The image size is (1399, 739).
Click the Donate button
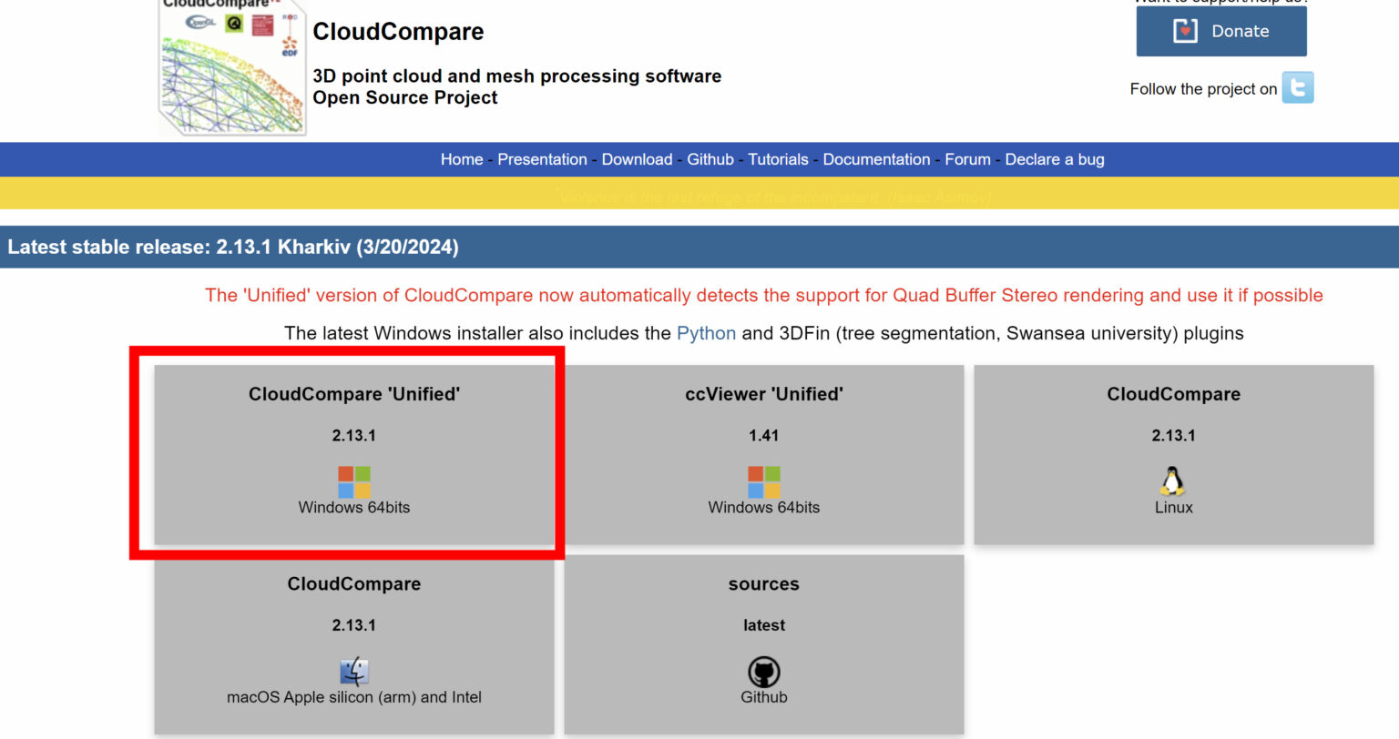[1220, 30]
